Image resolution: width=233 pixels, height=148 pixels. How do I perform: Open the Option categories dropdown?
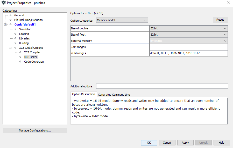122,20
